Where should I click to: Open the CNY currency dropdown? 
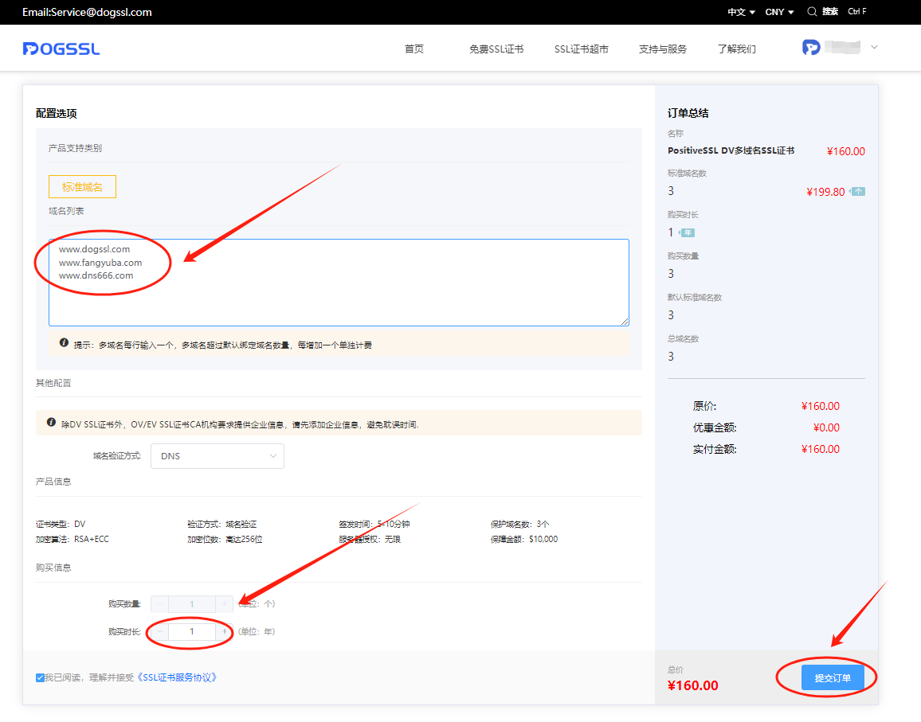[779, 12]
